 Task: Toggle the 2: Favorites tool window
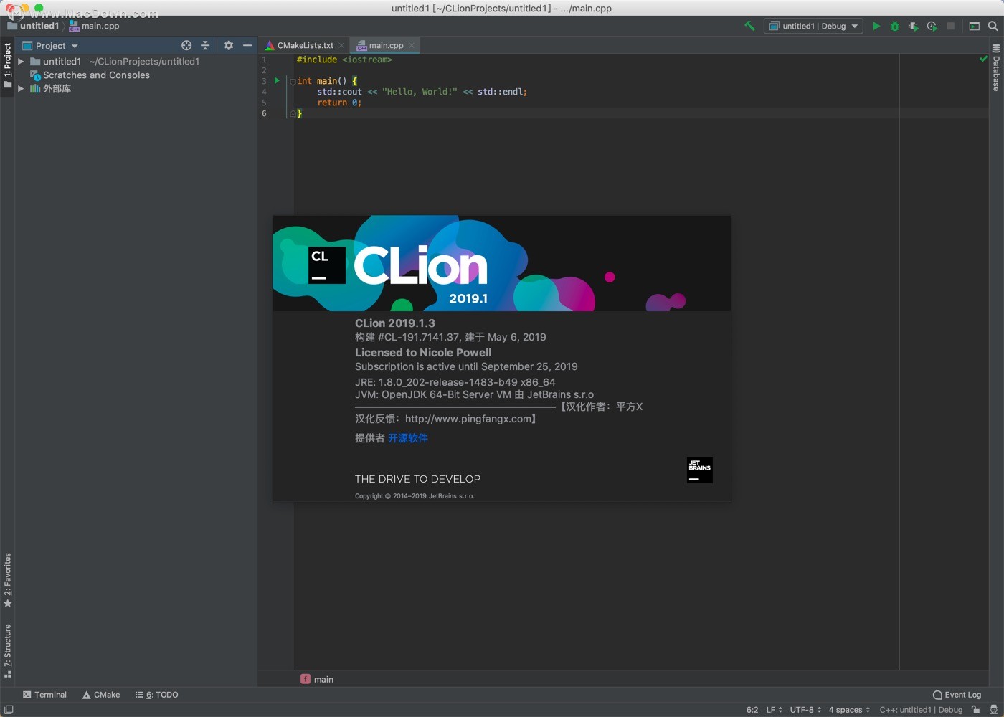pyautogui.click(x=7, y=580)
